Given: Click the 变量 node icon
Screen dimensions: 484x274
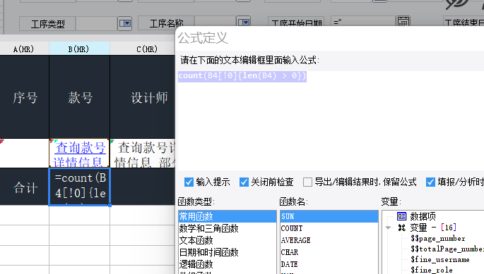Looking at the screenshot, I should [401, 228].
